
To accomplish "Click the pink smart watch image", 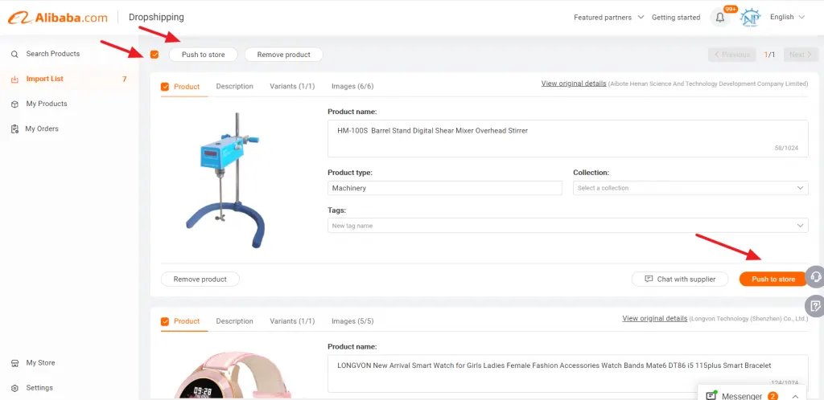I will (231, 375).
